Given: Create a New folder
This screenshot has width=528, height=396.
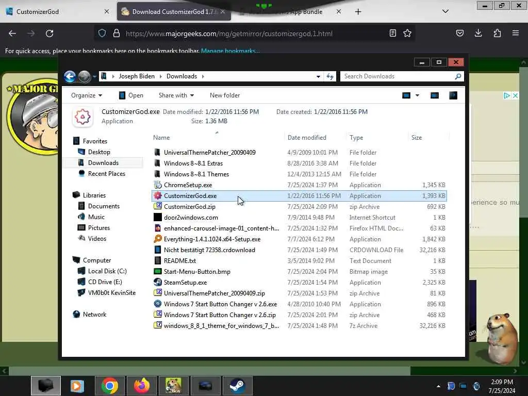Looking at the screenshot, I should point(225,95).
